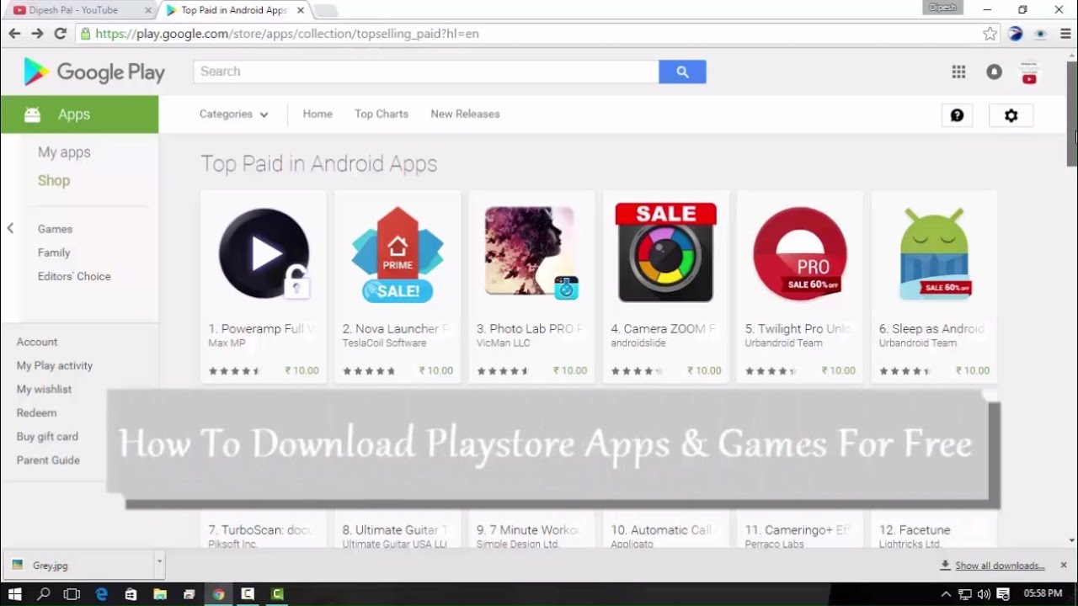Open the help question mark button
Viewport: 1078px width, 606px height.
957,115
